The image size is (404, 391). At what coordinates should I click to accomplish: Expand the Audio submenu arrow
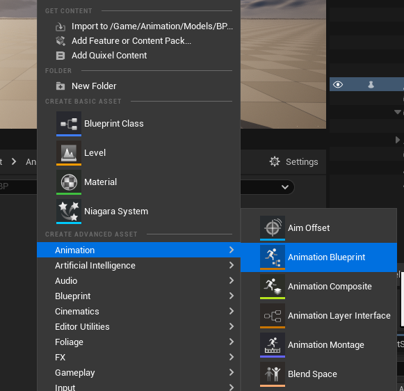pyautogui.click(x=232, y=280)
